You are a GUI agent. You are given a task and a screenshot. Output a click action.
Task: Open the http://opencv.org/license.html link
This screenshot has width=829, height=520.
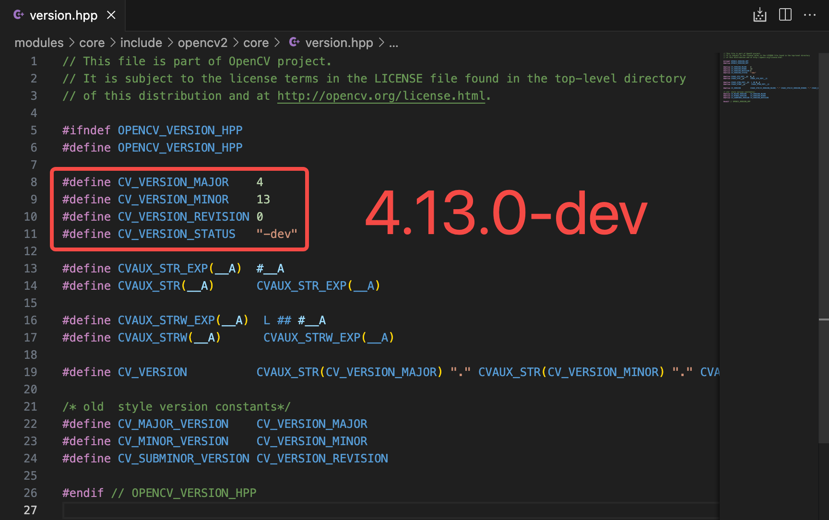(x=381, y=96)
